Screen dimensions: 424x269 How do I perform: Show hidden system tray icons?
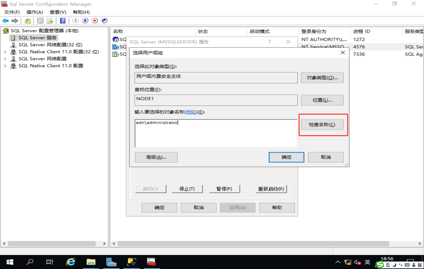(338, 262)
